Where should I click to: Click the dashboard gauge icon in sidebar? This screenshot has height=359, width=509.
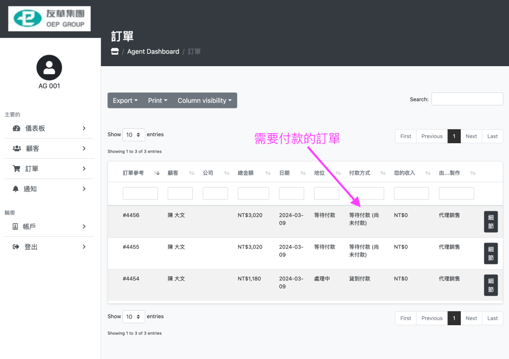(x=16, y=128)
